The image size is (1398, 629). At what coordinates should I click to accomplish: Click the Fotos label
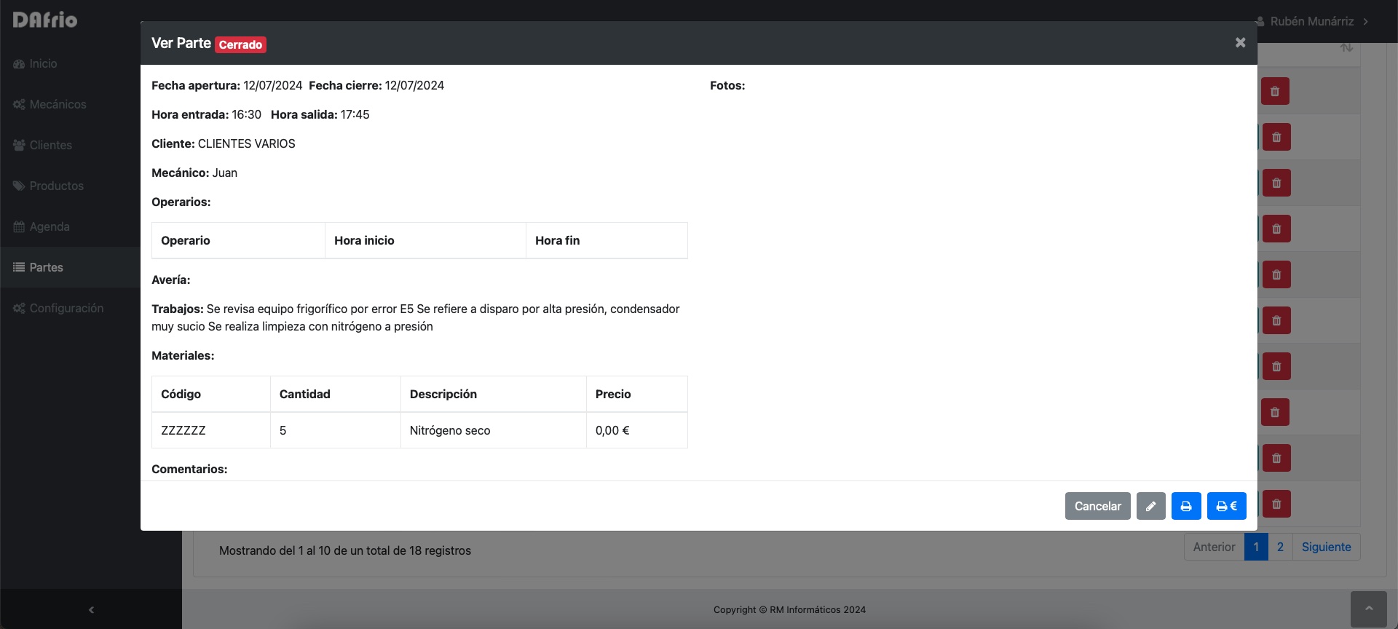pyautogui.click(x=727, y=85)
